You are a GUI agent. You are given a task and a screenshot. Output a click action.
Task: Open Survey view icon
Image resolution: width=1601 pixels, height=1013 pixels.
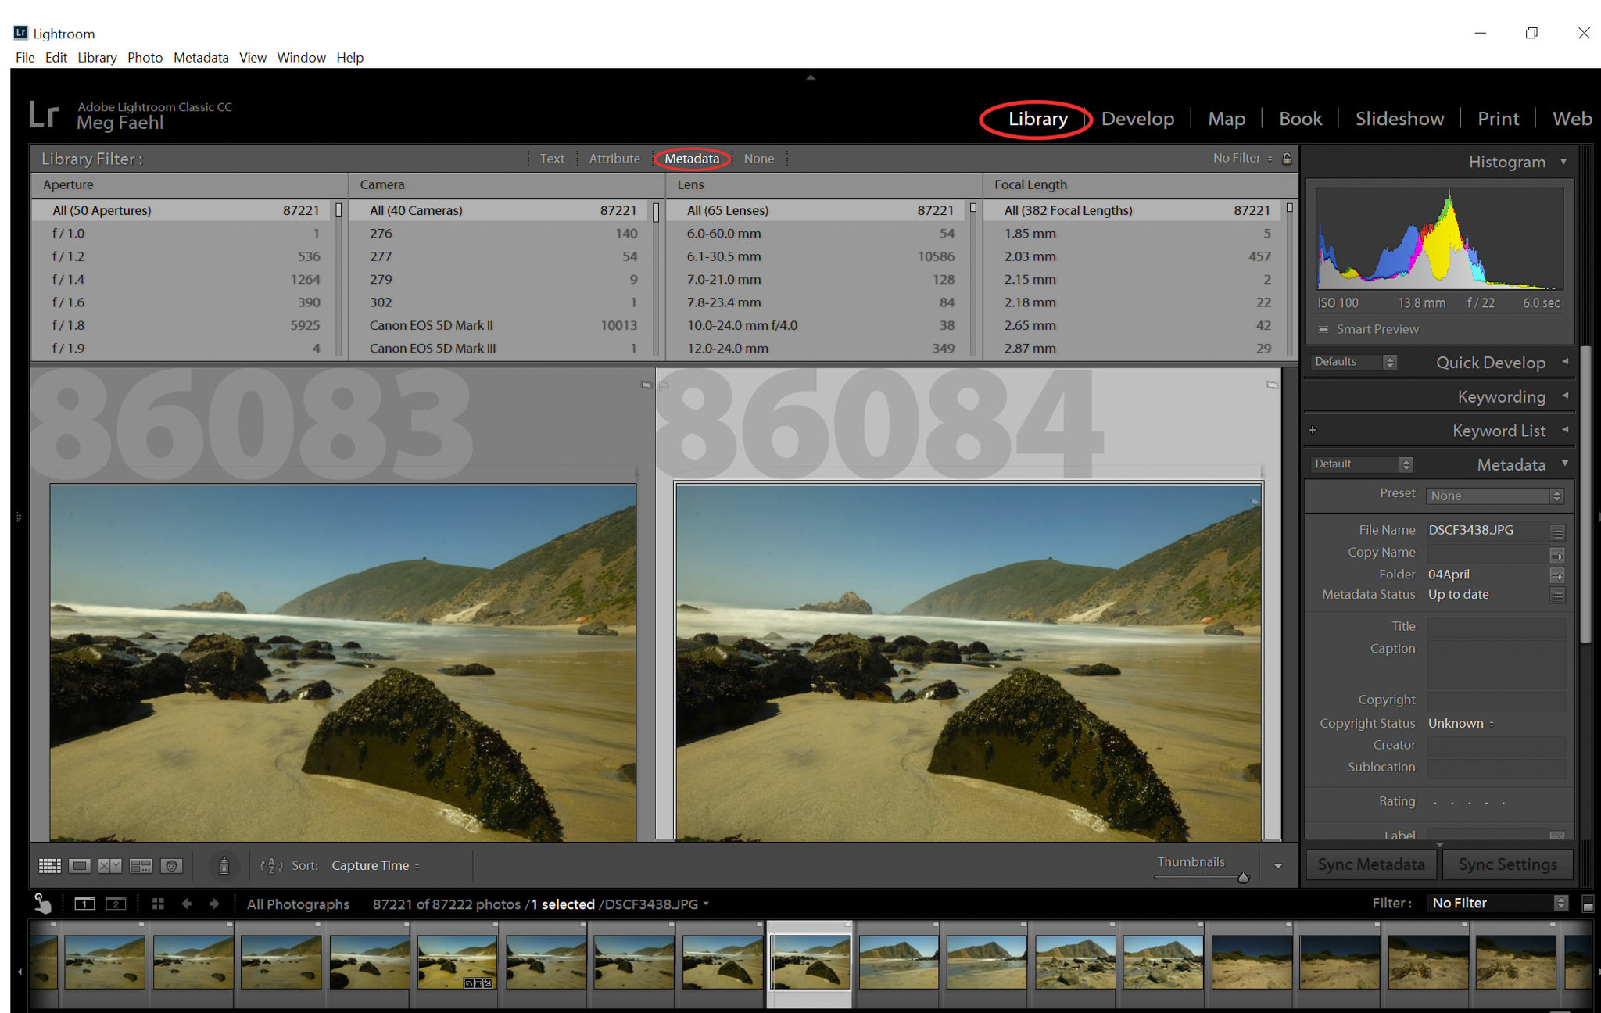coord(141,866)
